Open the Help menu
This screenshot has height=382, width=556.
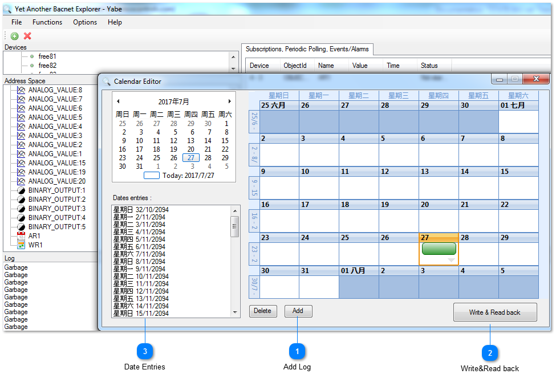click(115, 22)
